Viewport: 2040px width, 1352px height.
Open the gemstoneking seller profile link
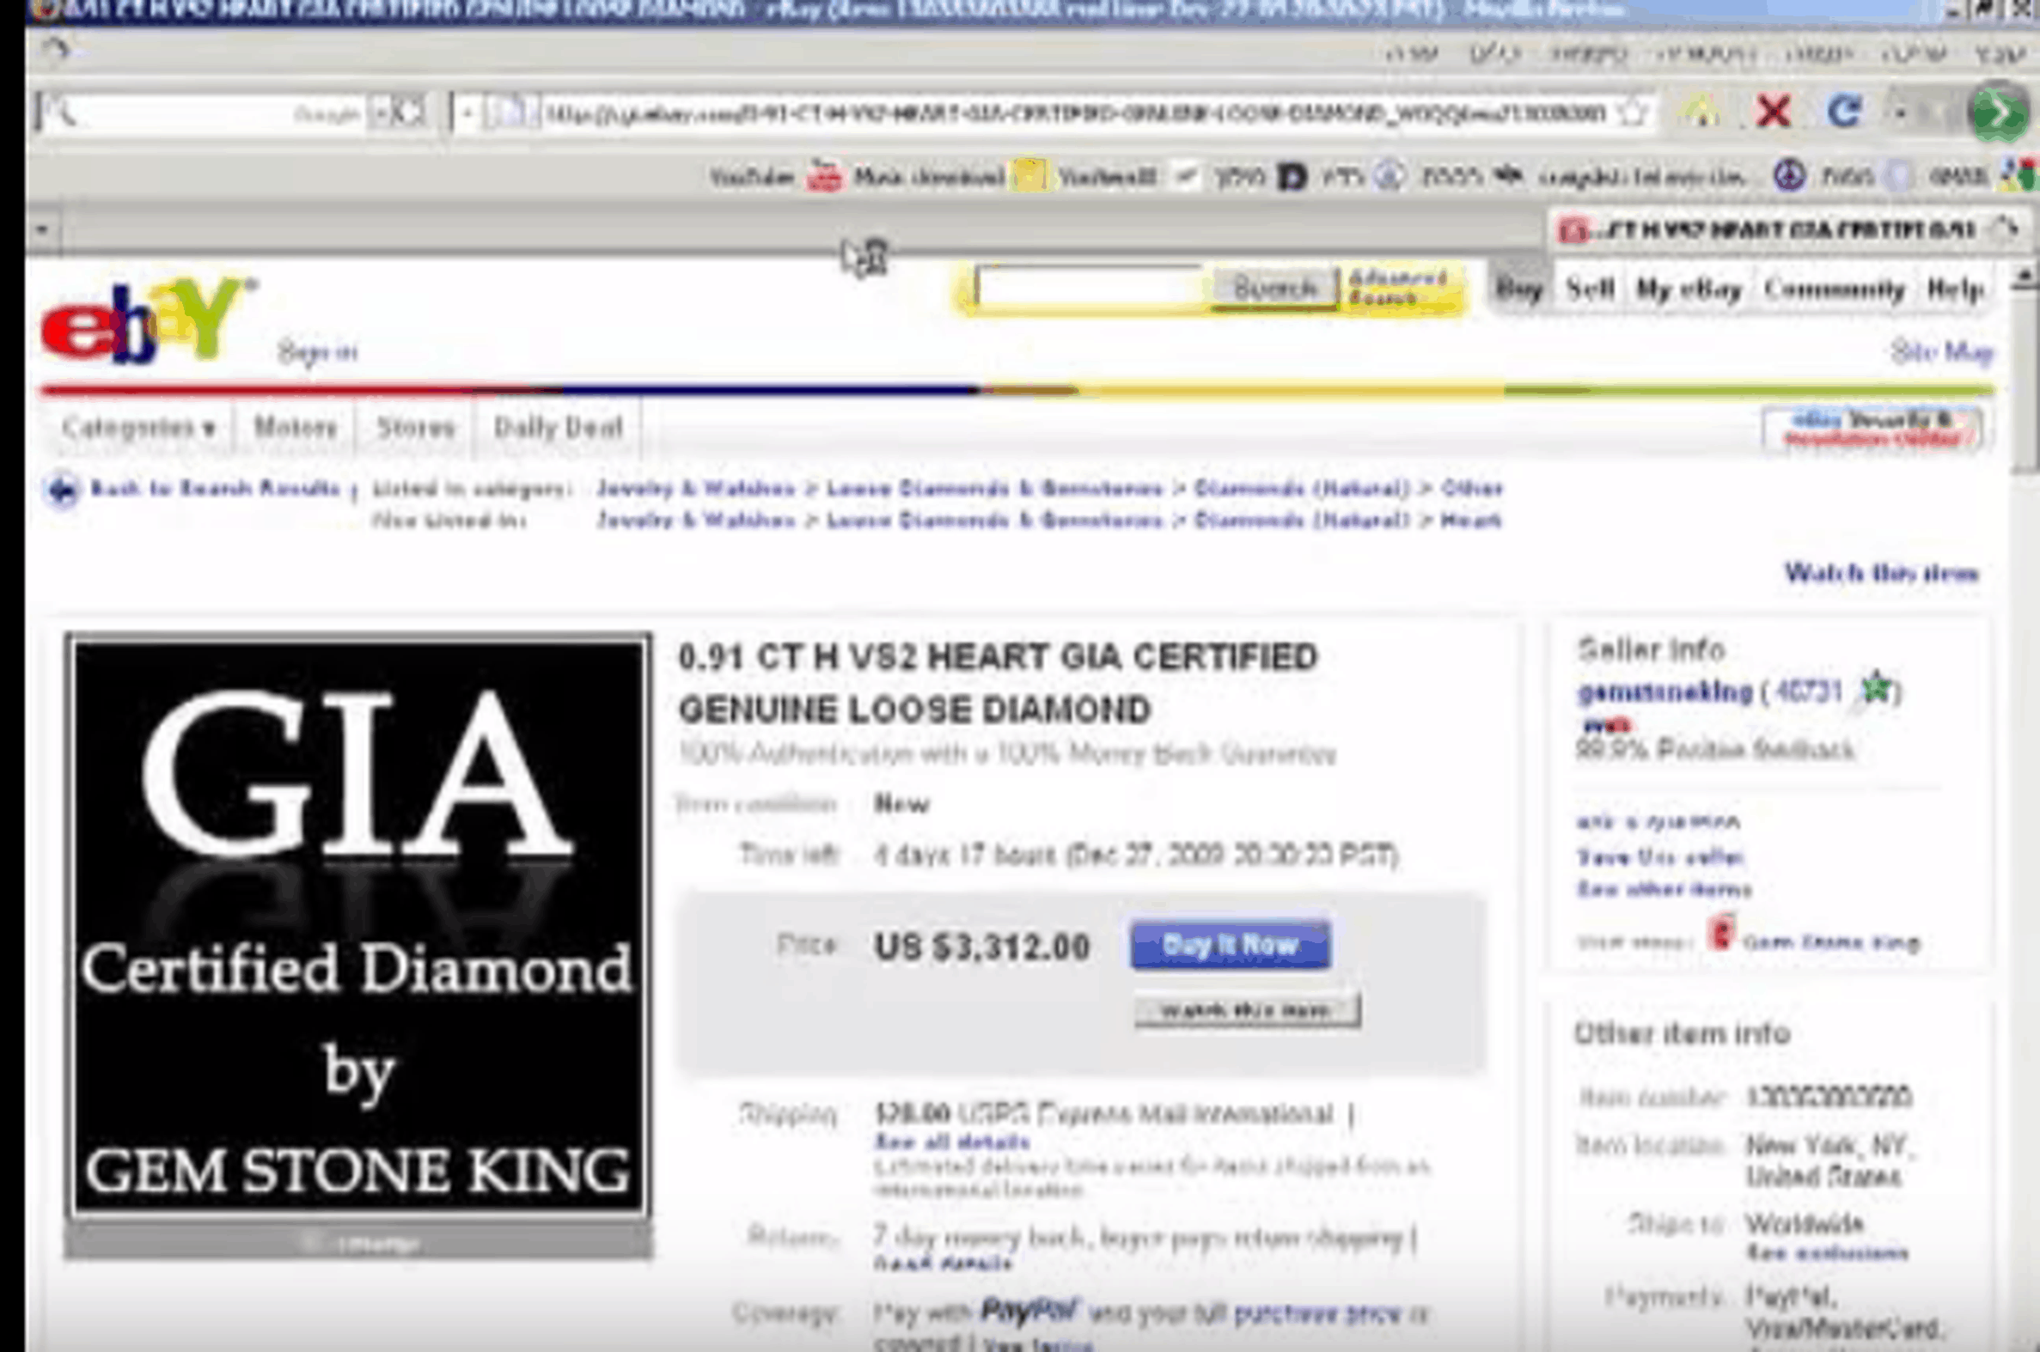click(1664, 691)
